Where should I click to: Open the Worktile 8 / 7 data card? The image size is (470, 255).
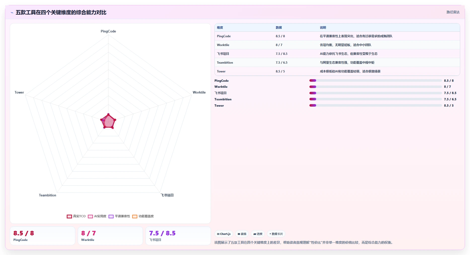tap(110, 236)
